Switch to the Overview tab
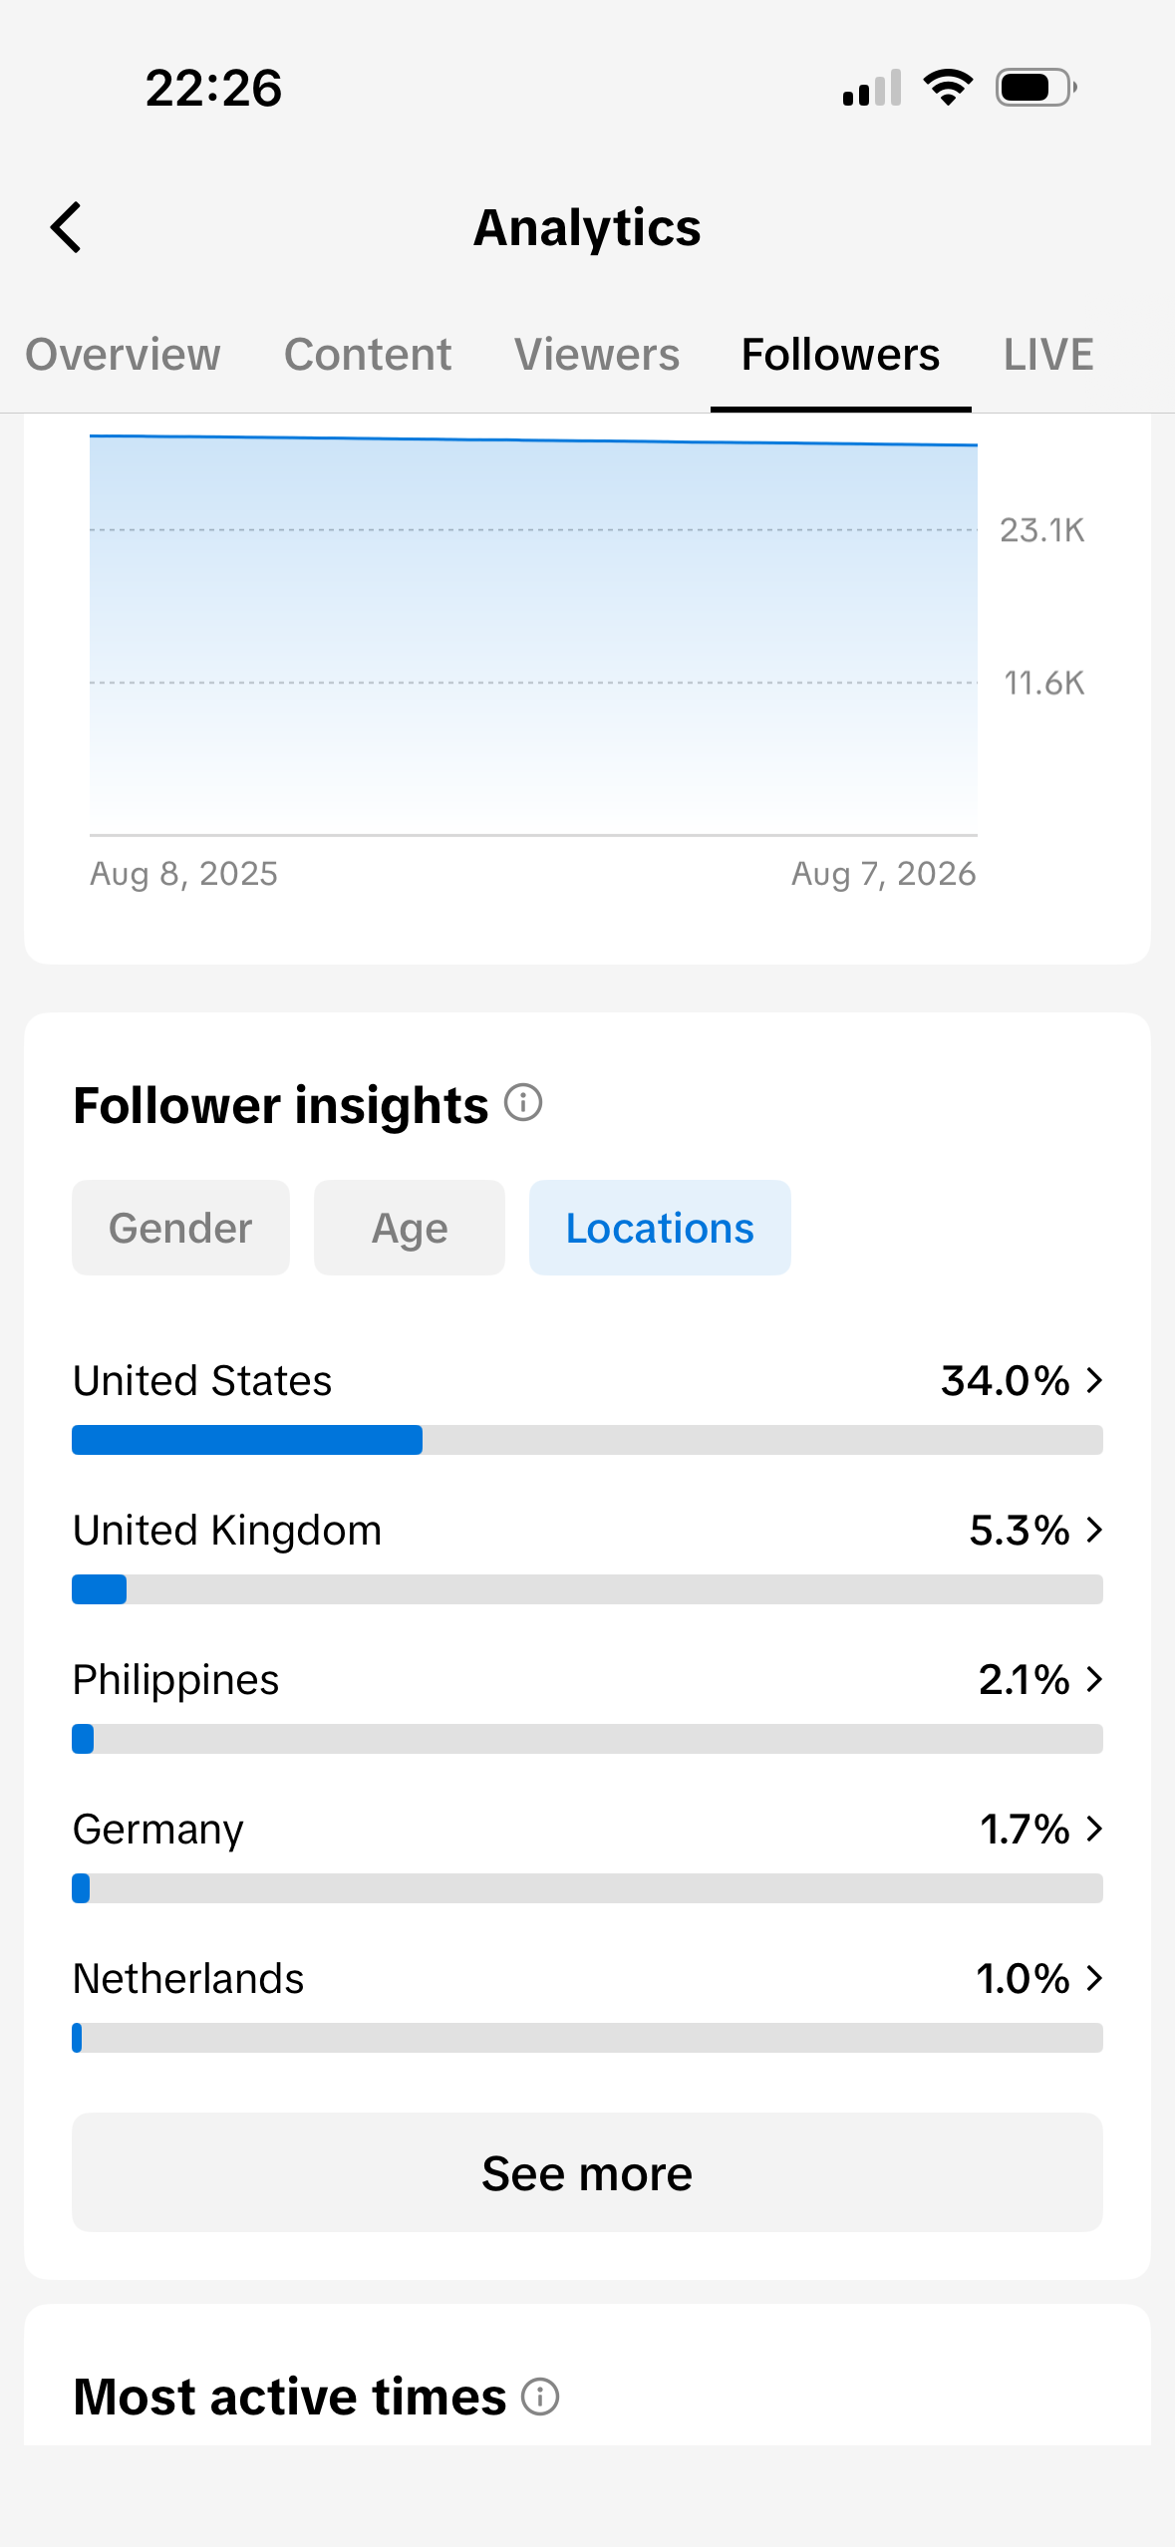Viewport: 1175px width, 2547px height. (x=123, y=355)
